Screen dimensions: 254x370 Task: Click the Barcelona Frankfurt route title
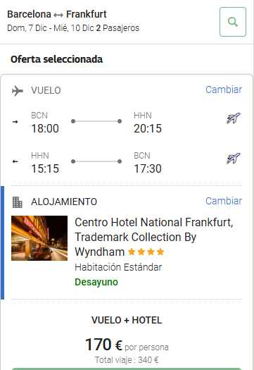[x=57, y=14]
